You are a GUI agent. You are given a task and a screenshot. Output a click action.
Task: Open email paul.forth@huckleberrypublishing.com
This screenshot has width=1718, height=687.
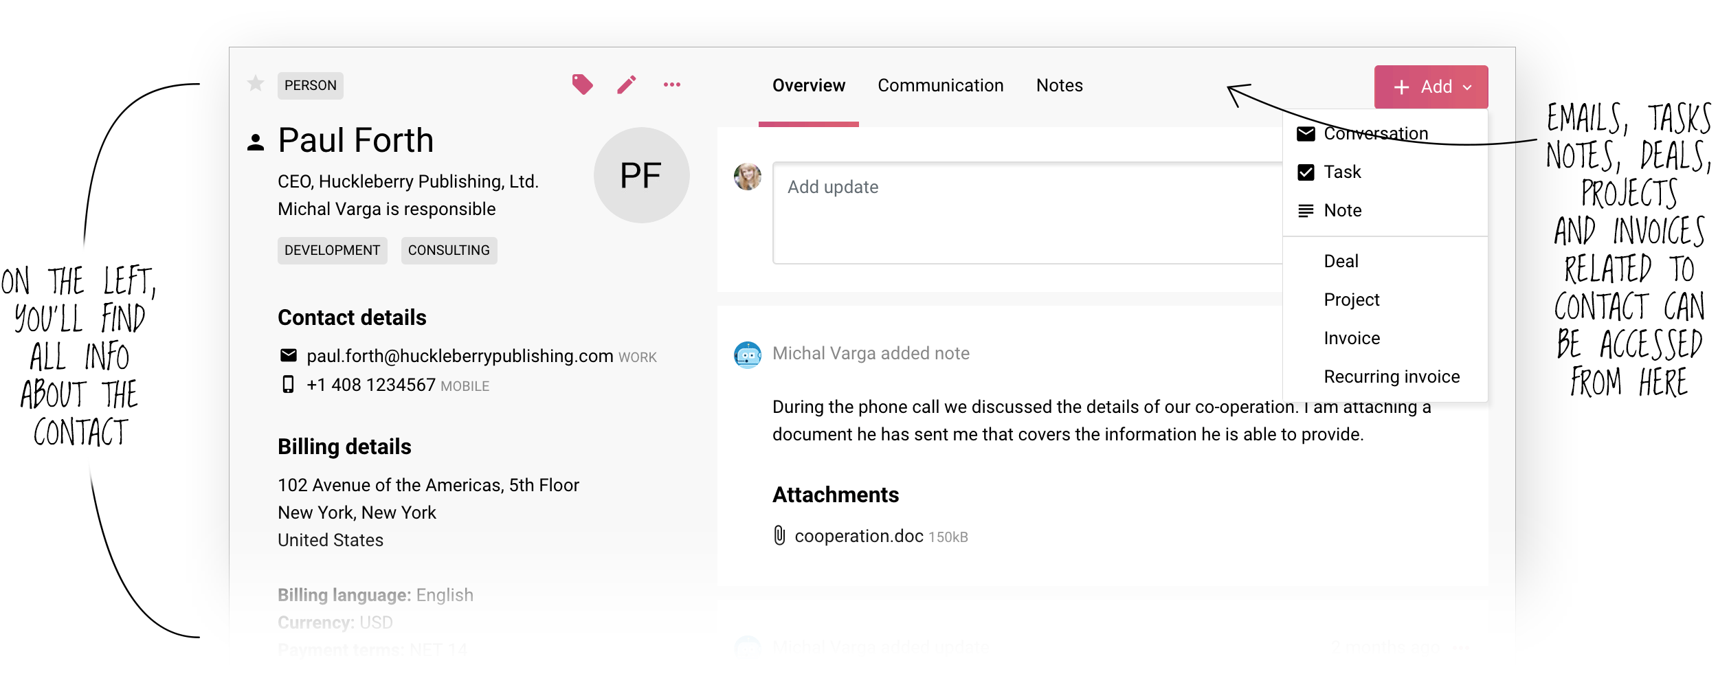coord(460,356)
